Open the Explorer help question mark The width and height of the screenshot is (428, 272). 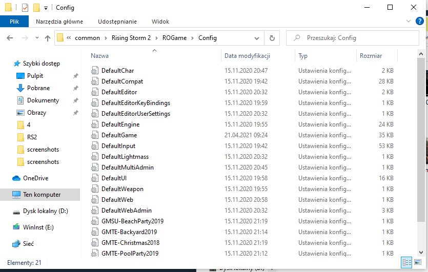419,21
